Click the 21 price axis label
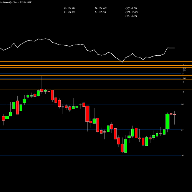Image resolution: width=192 pixels, height=192 pixels. coord(182,130)
